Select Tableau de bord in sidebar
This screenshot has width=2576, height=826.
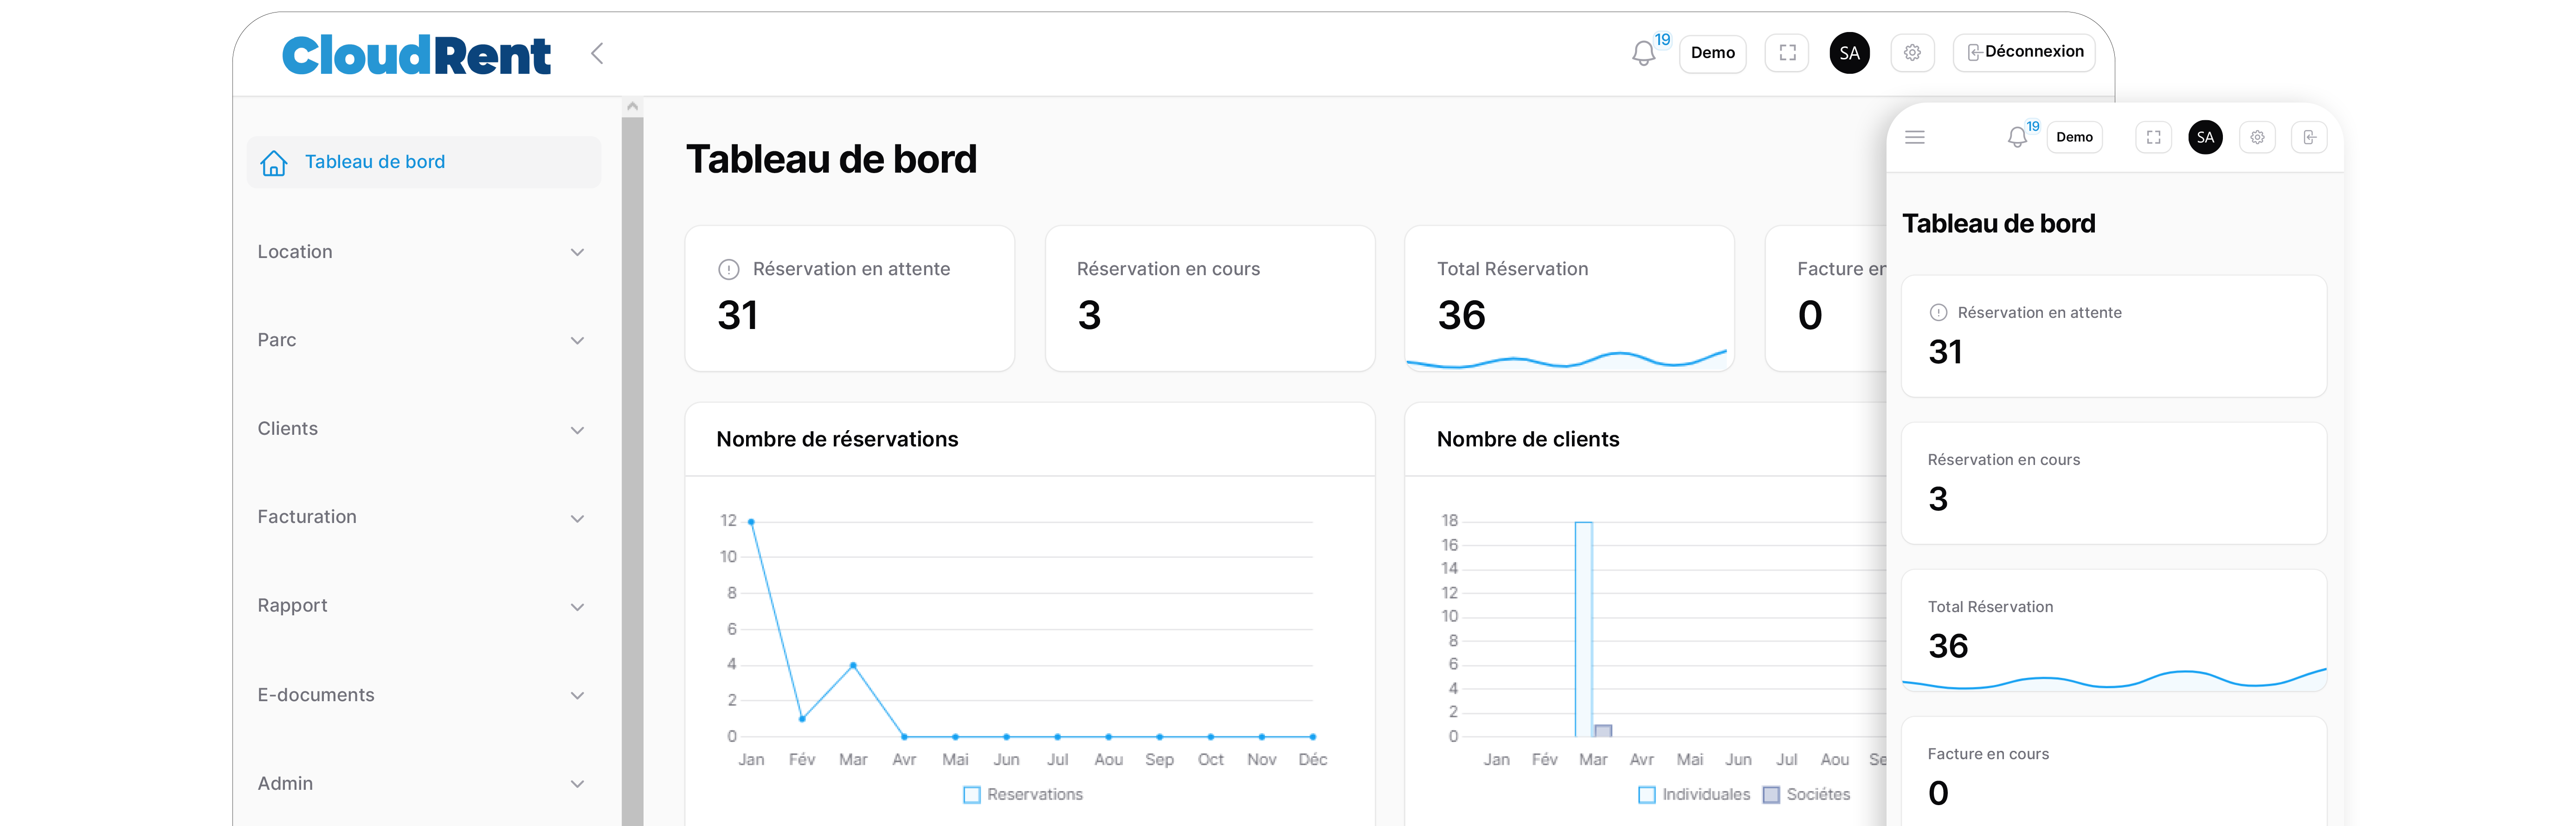(424, 162)
